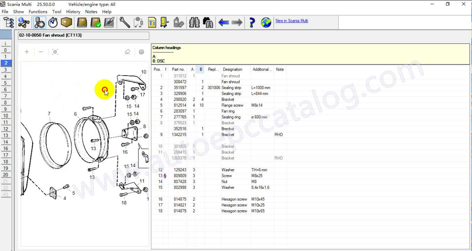Select part number 308472 Fan shroud
This screenshot has height=251, width=472.
(x=180, y=82)
